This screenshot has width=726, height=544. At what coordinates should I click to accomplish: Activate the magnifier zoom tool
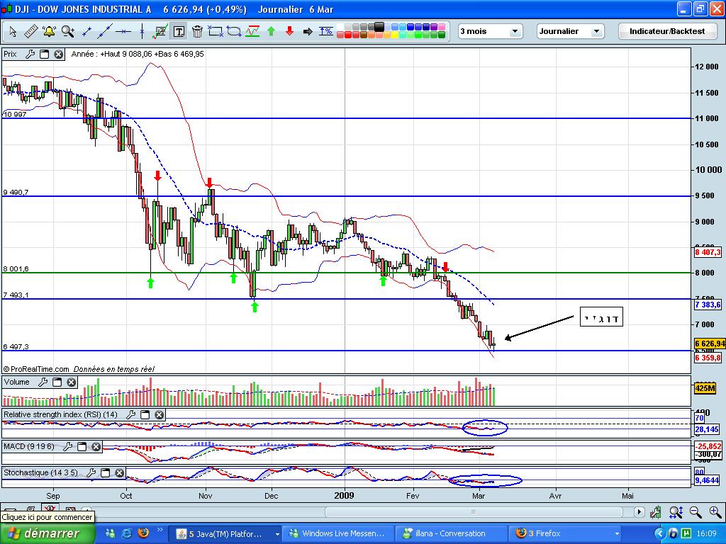pyautogui.click(x=68, y=31)
